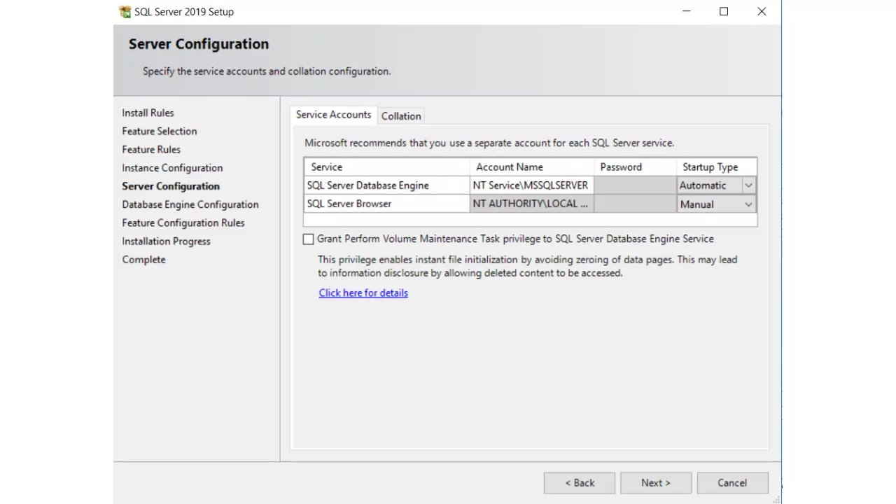Maximize the SQL Server 2019 Setup window

[724, 12]
